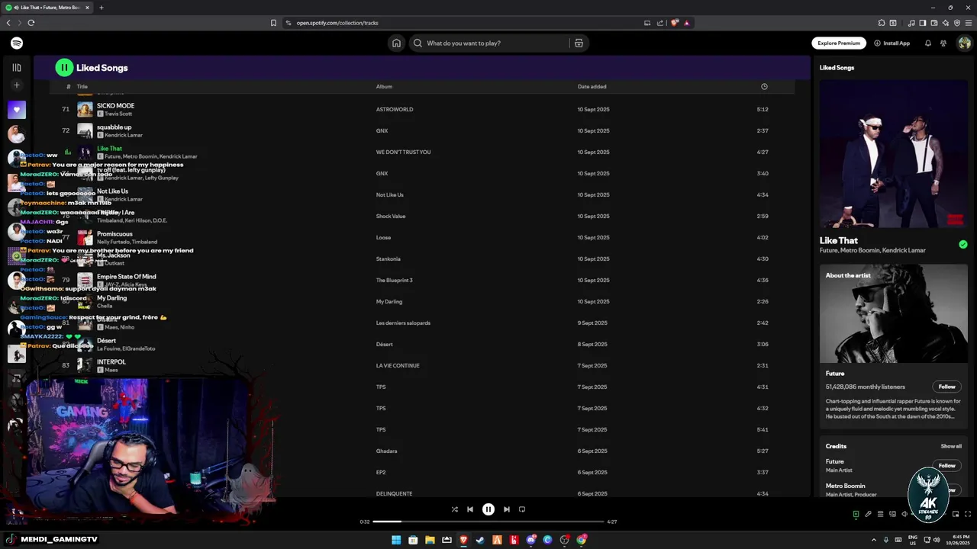Open The Blueprint 3 album link

pos(394,280)
